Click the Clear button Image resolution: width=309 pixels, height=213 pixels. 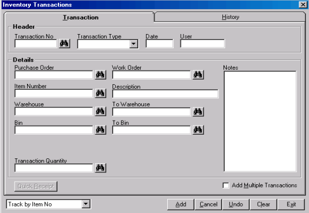pos(264,204)
